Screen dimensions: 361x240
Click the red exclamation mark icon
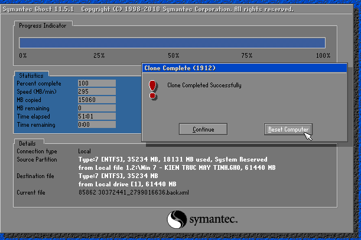(152, 90)
